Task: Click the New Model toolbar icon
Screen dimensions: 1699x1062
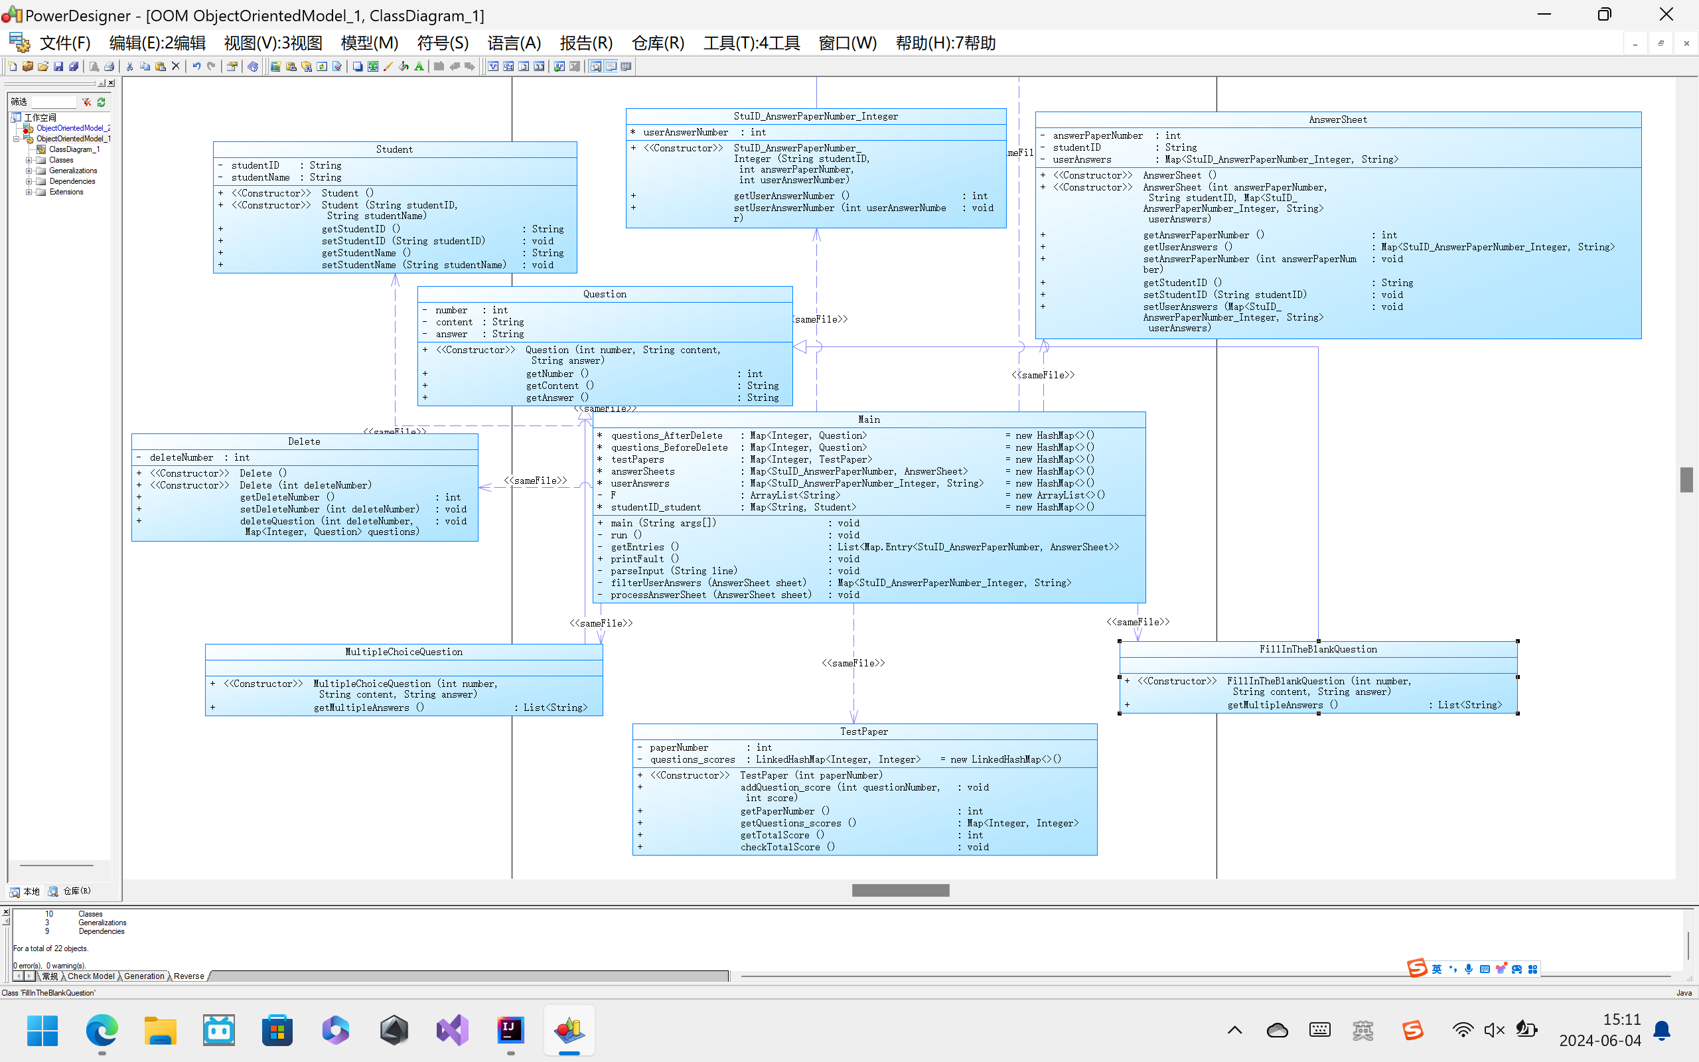Action: pyautogui.click(x=12, y=67)
